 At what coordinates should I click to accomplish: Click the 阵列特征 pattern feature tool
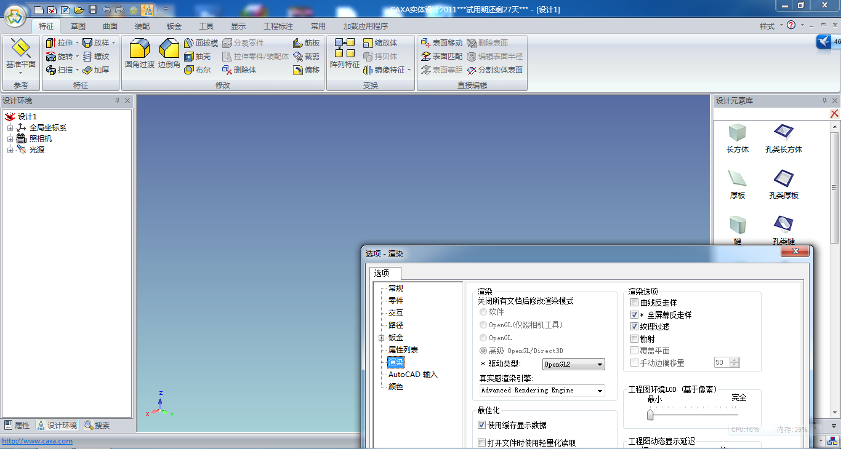pos(345,53)
